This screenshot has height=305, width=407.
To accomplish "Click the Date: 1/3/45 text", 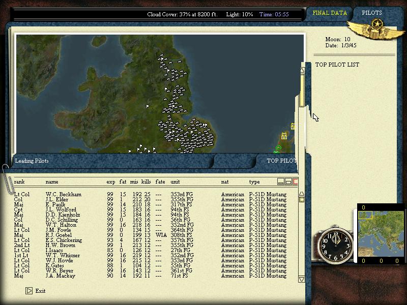I will (x=341, y=45).
